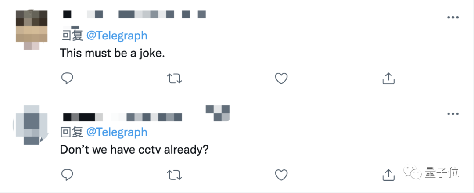
Task: Reply to the "This must be a joke" tweet
Action: (67, 79)
